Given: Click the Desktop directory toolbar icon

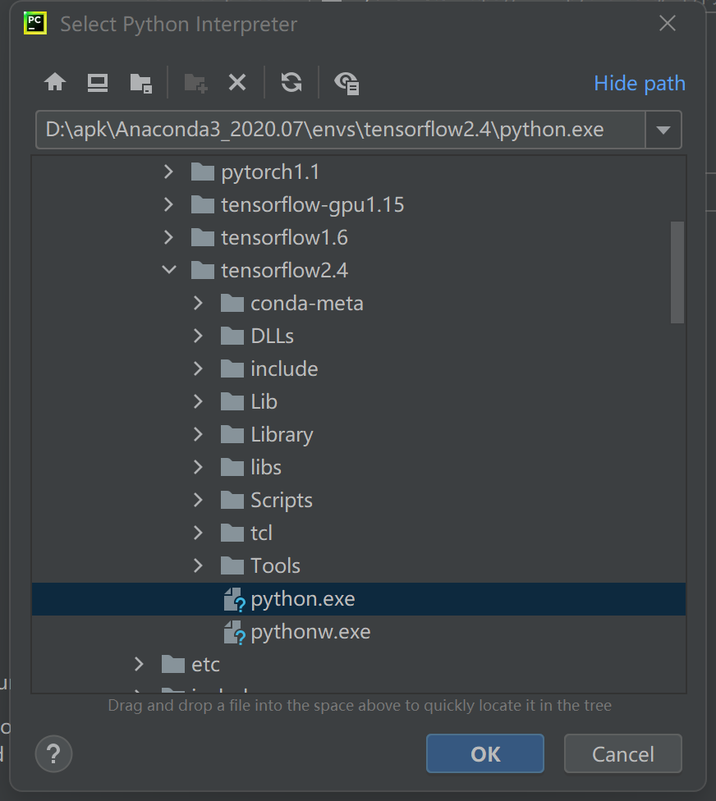Looking at the screenshot, I should (x=98, y=82).
